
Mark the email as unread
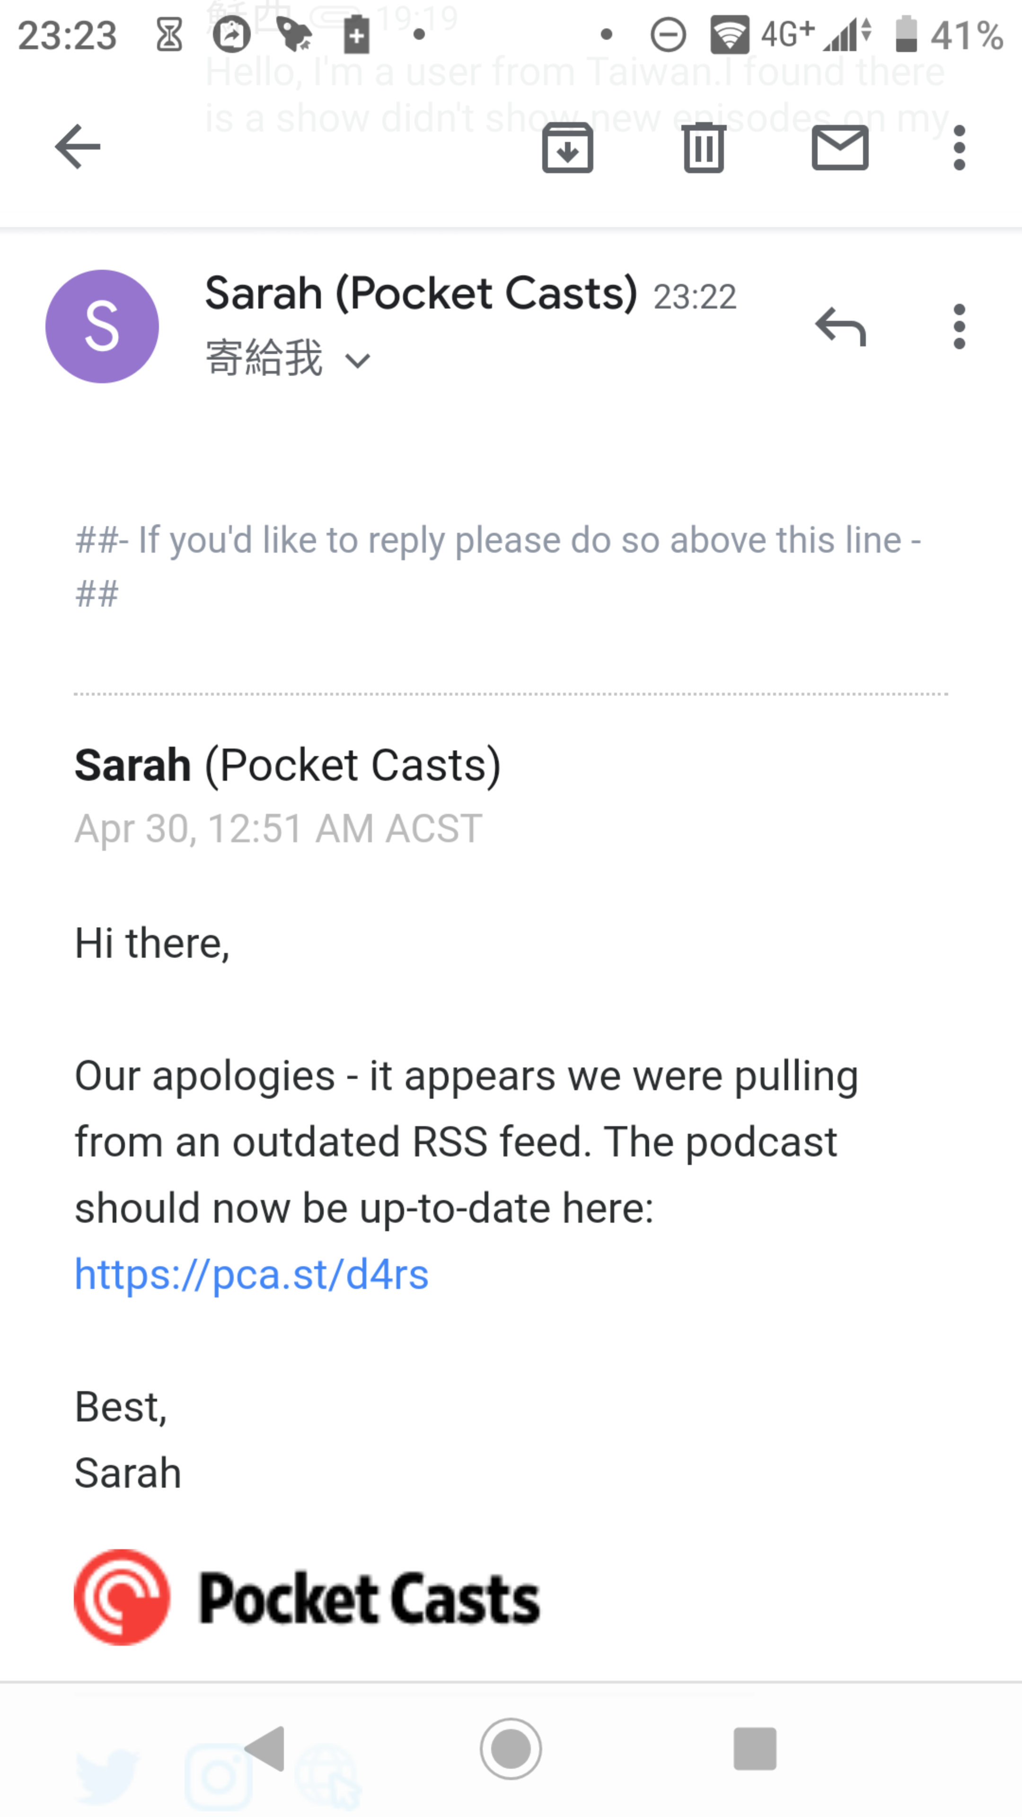pos(840,148)
